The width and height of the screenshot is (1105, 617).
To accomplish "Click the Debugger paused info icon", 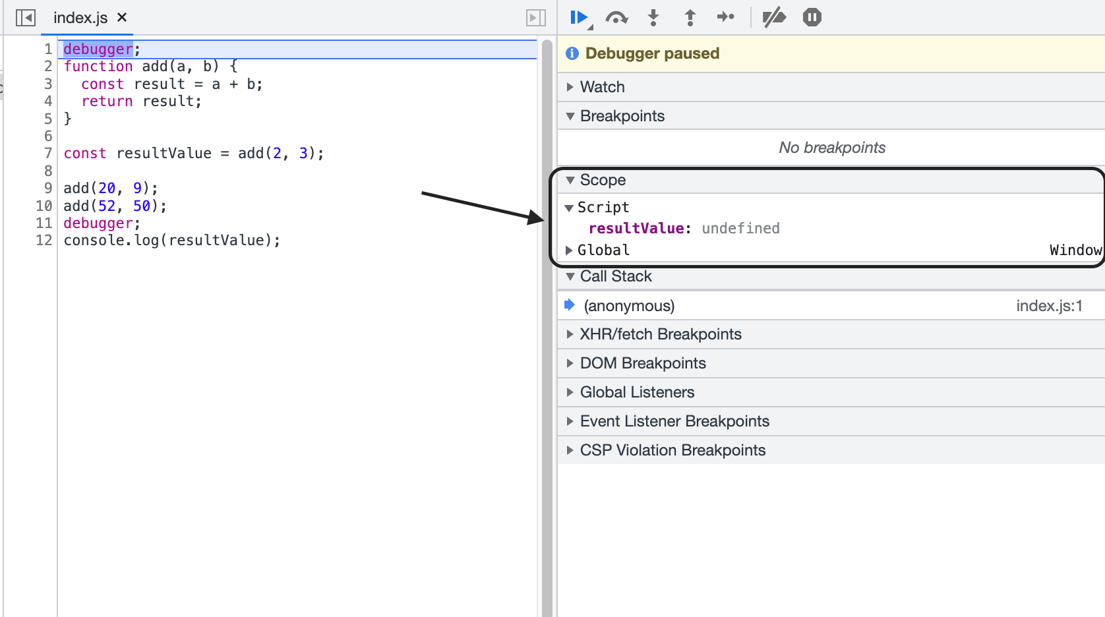I will 572,53.
